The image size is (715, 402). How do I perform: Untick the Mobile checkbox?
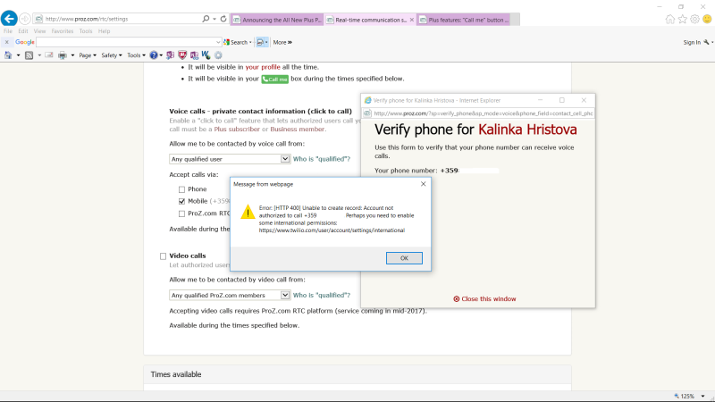point(182,201)
